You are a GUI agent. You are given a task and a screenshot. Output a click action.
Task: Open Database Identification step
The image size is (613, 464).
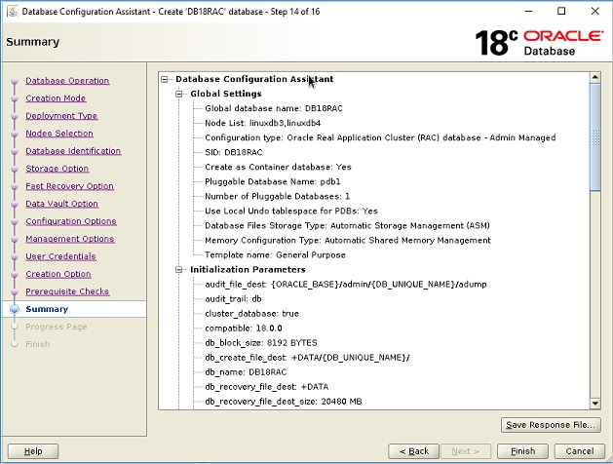tap(73, 151)
